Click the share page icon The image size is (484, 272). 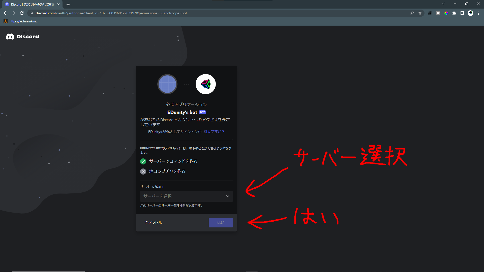click(x=412, y=13)
